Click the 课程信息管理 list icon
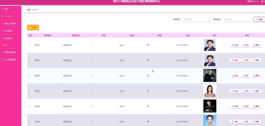The height and width of the screenshot is (126, 265). [x=2, y=52]
